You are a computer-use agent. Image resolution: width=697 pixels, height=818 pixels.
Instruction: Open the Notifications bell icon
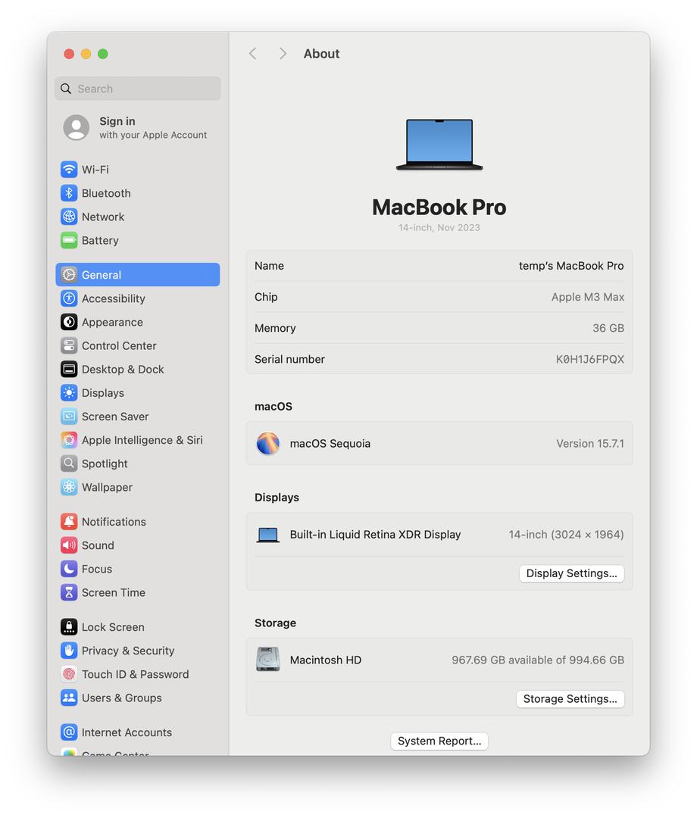(x=69, y=522)
